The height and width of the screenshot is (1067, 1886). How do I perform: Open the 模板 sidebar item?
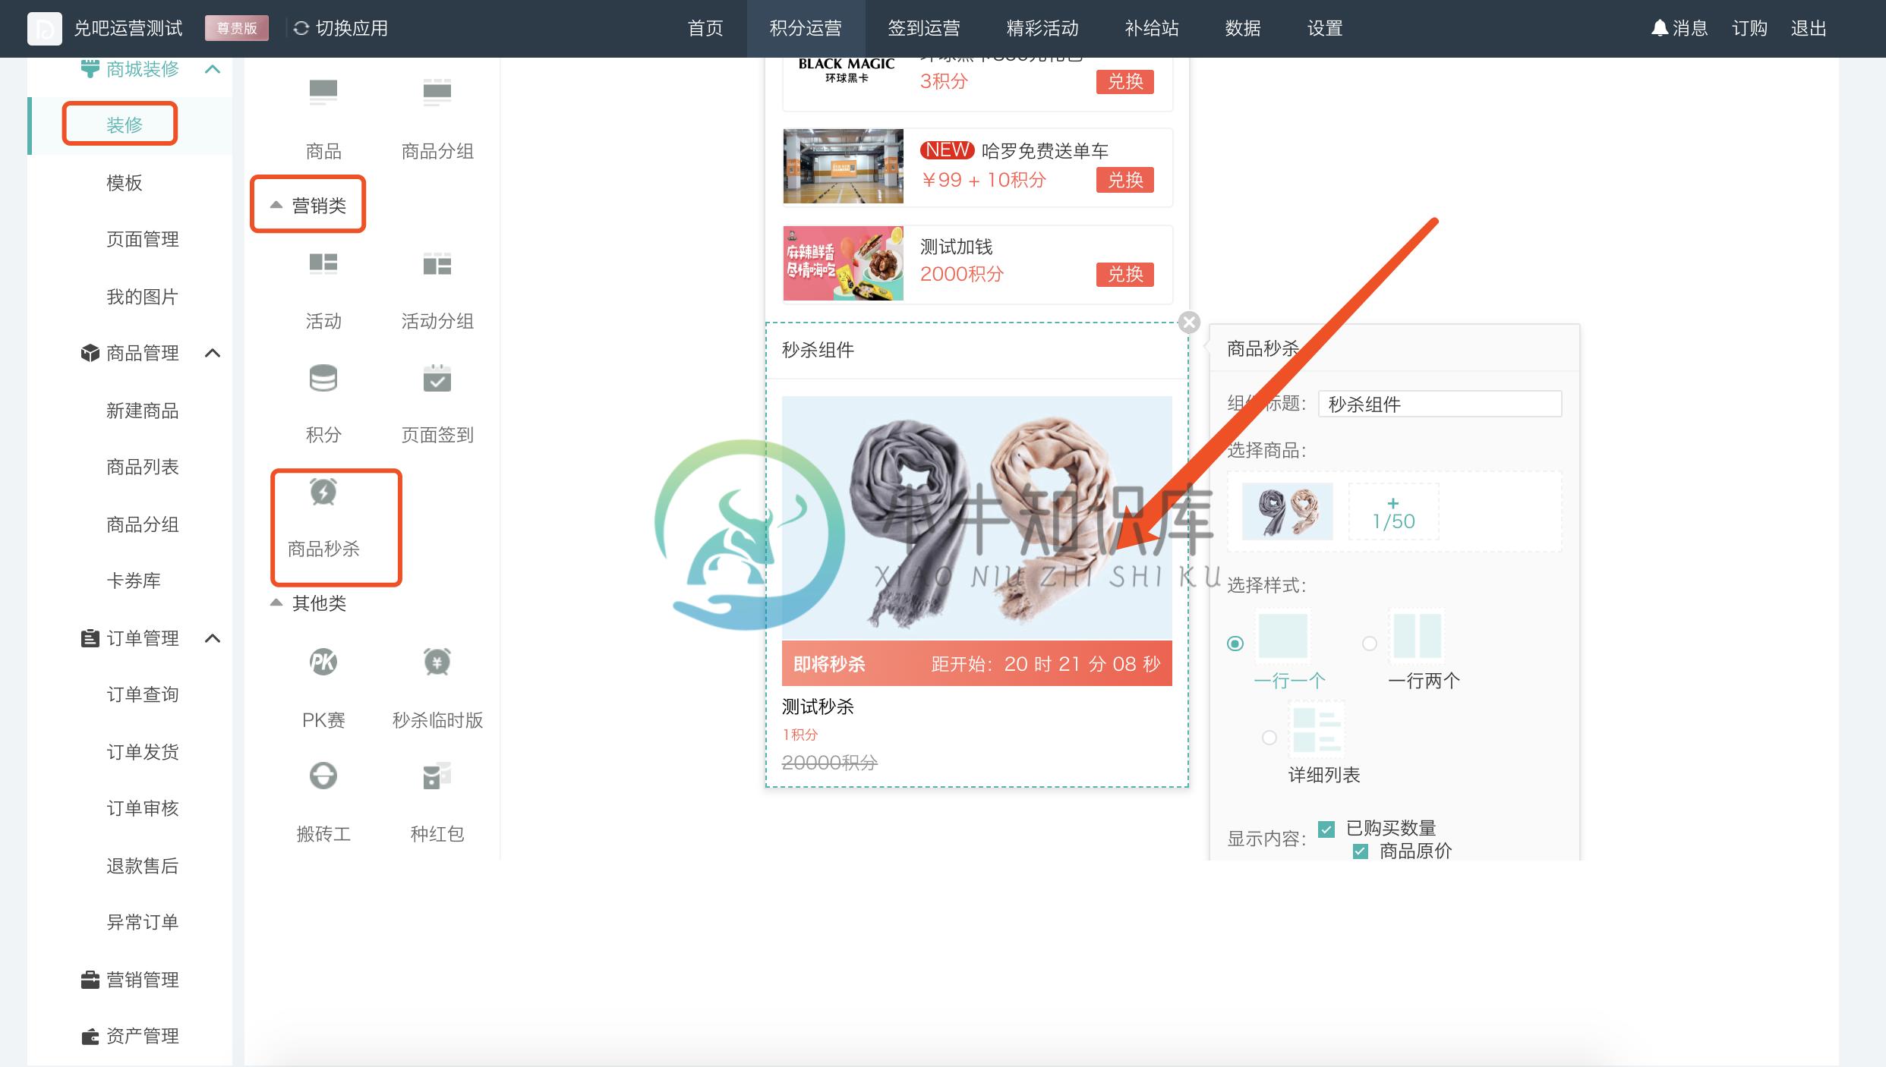125,183
